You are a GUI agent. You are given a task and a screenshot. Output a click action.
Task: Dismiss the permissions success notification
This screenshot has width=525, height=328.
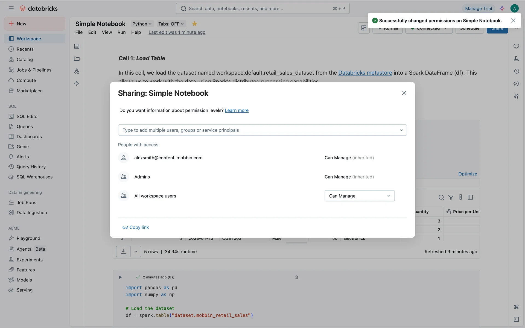(513, 20)
